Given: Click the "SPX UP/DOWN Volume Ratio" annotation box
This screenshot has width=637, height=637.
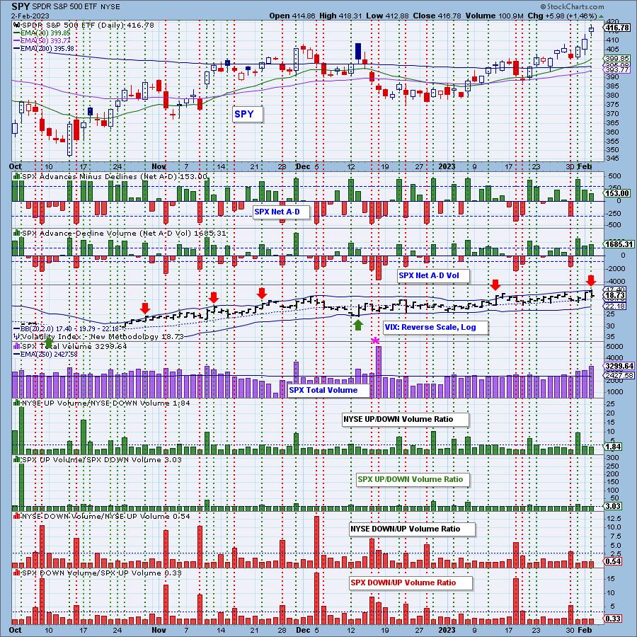Looking at the screenshot, I should 413,479.
